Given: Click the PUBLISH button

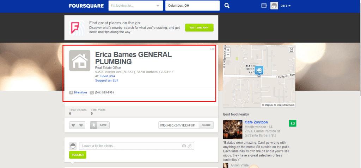Looking at the screenshot, I should [78, 155].
